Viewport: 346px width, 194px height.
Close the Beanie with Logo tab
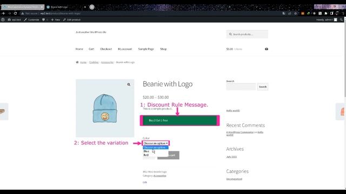coord(85,7)
